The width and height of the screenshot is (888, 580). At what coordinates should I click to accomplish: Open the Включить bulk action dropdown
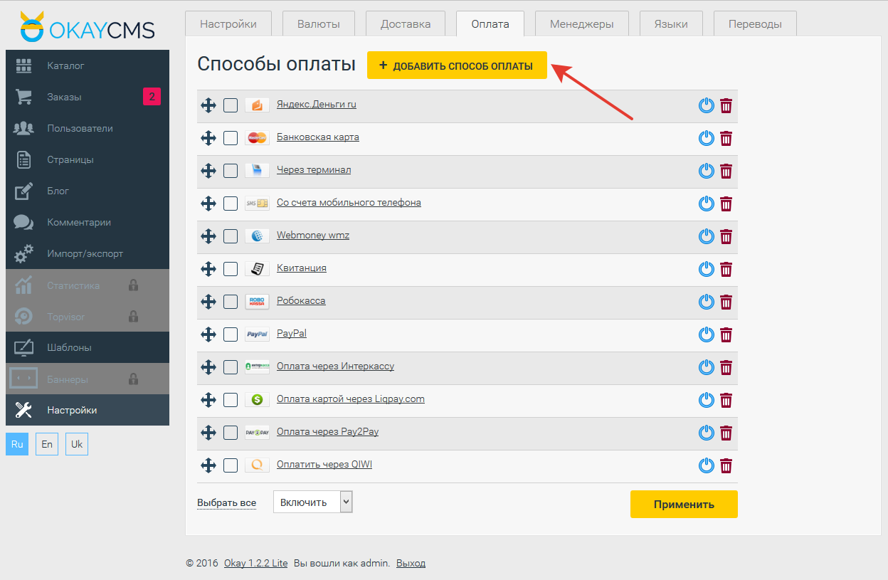(x=313, y=502)
